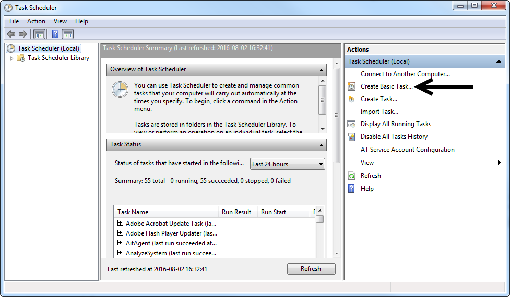
Task: Open the Action menu
Action: [x=36, y=21]
